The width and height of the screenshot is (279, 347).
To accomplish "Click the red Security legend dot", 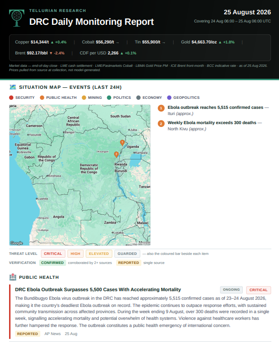I will 11,97.
